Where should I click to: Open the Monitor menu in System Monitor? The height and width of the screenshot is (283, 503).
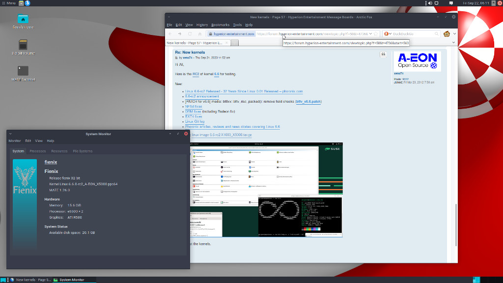point(15,141)
